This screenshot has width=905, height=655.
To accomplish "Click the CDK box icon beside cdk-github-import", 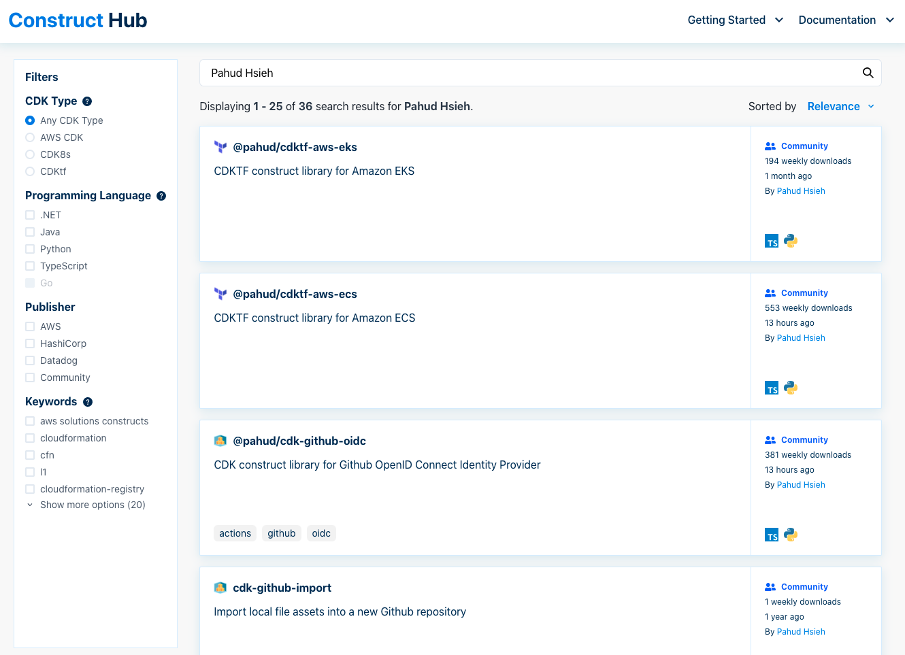I will 219,587.
